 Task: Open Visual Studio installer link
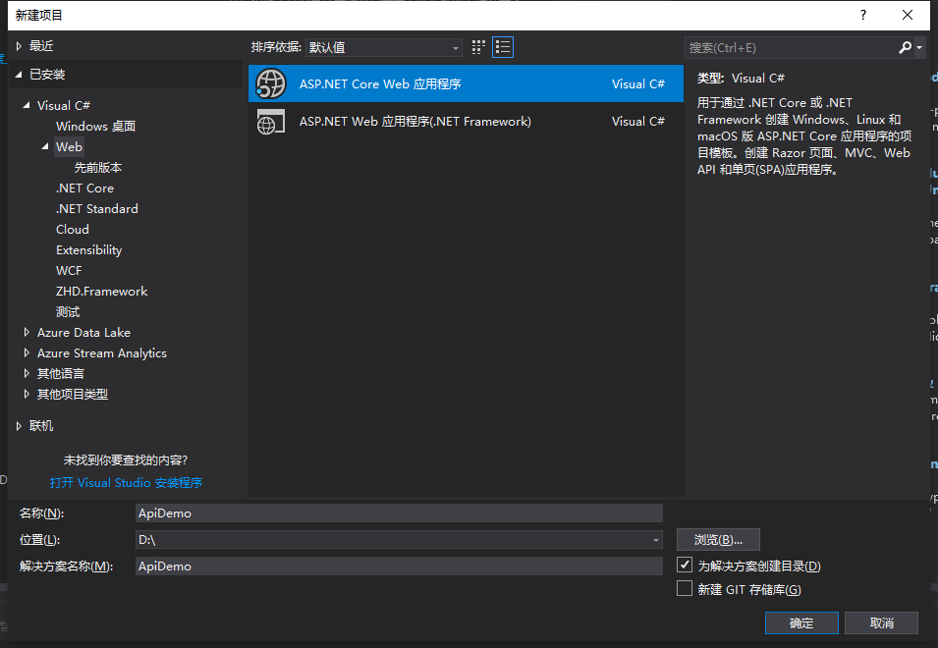[126, 482]
